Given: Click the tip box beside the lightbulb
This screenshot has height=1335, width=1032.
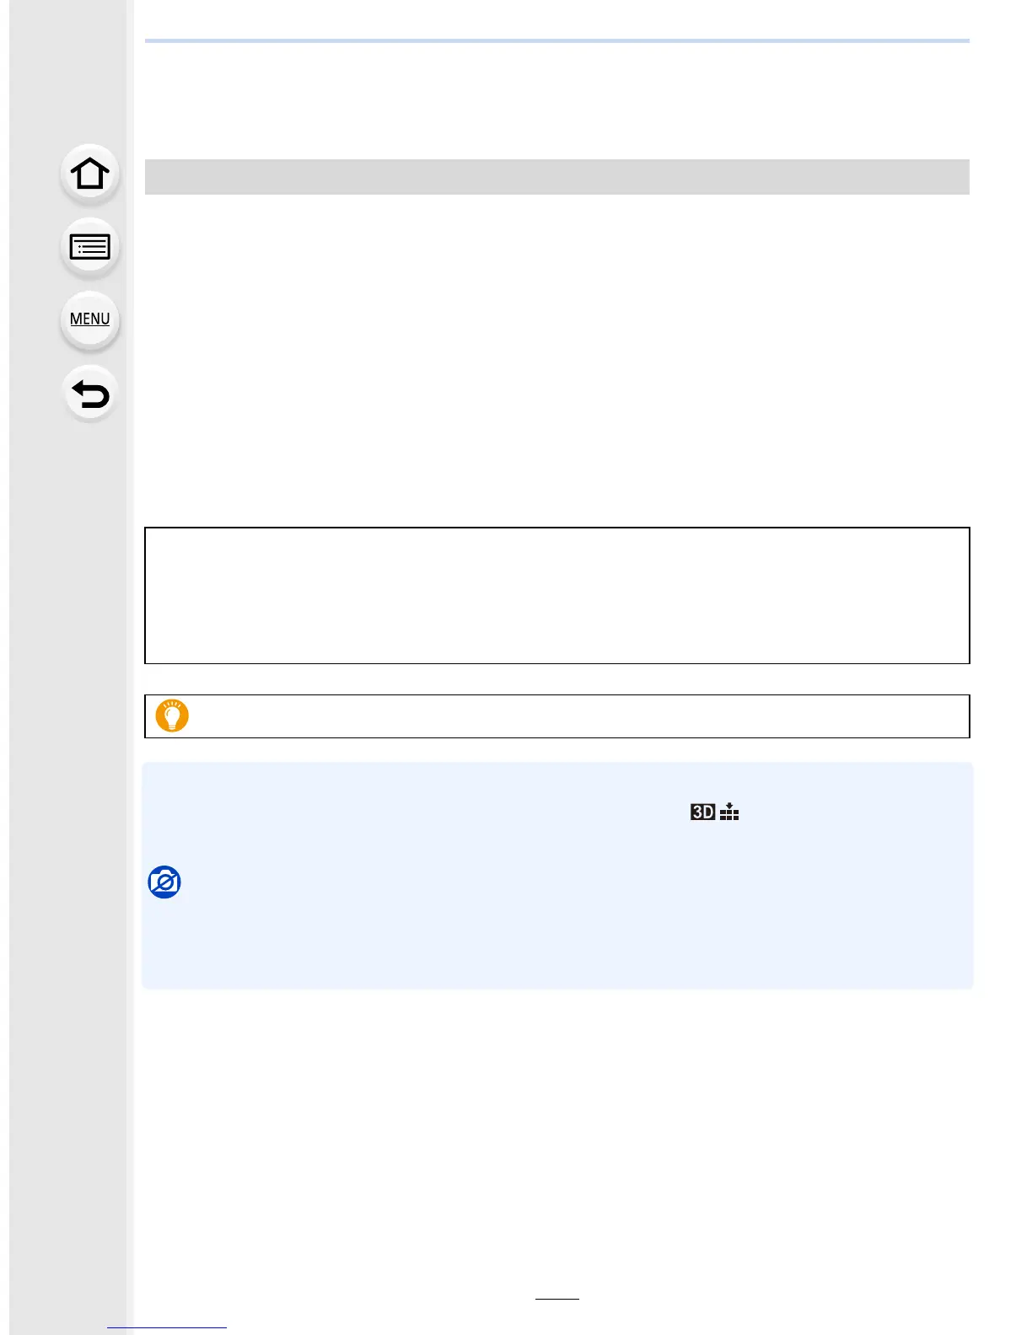Looking at the screenshot, I should pyautogui.click(x=573, y=716).
